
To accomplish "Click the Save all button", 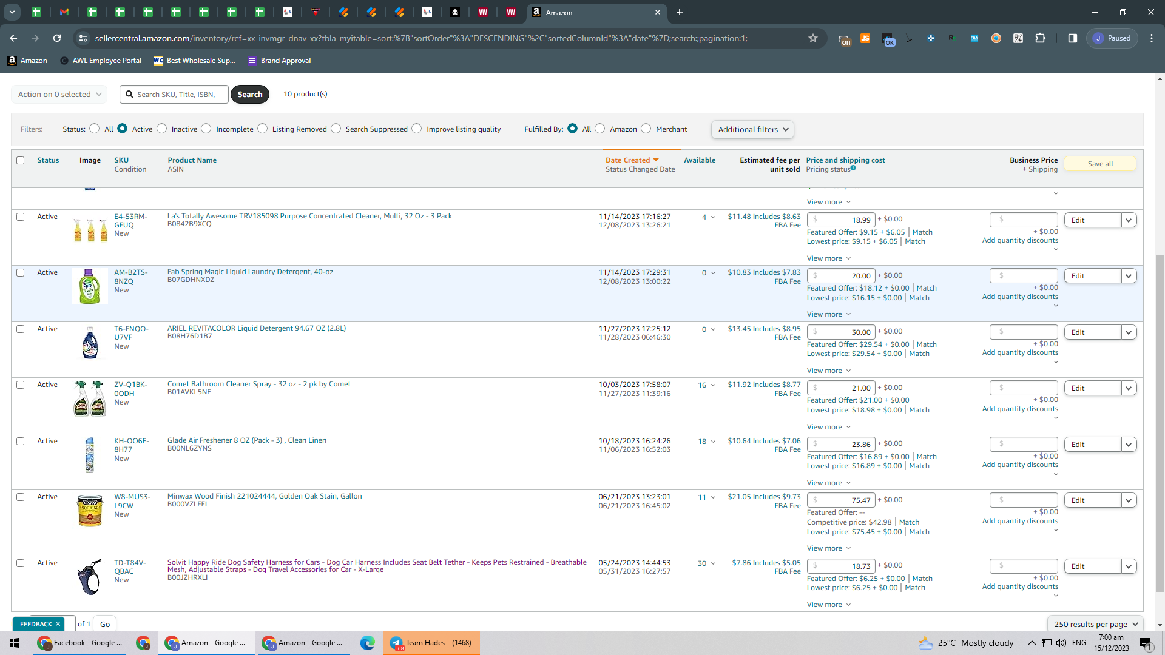I will point(1100,164).
